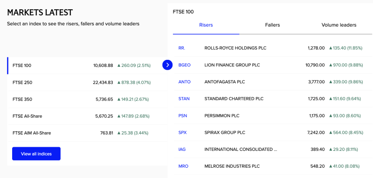Image resolution: width=373 pixels, height=178 pixels.
Task: Select the FTSE All-Share index row
Action: [87, 116]
